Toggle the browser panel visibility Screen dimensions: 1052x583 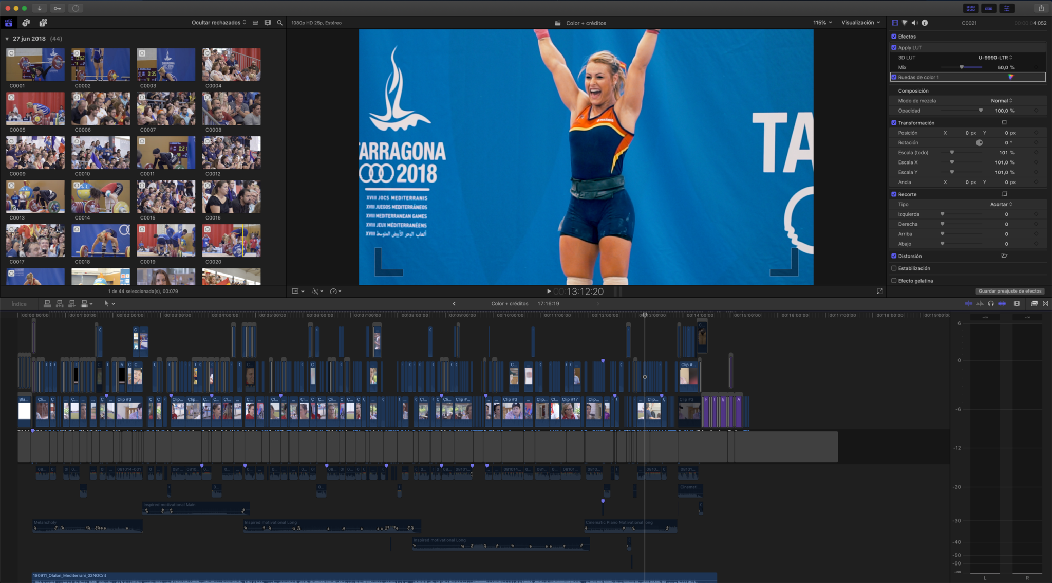click(970, 8)
